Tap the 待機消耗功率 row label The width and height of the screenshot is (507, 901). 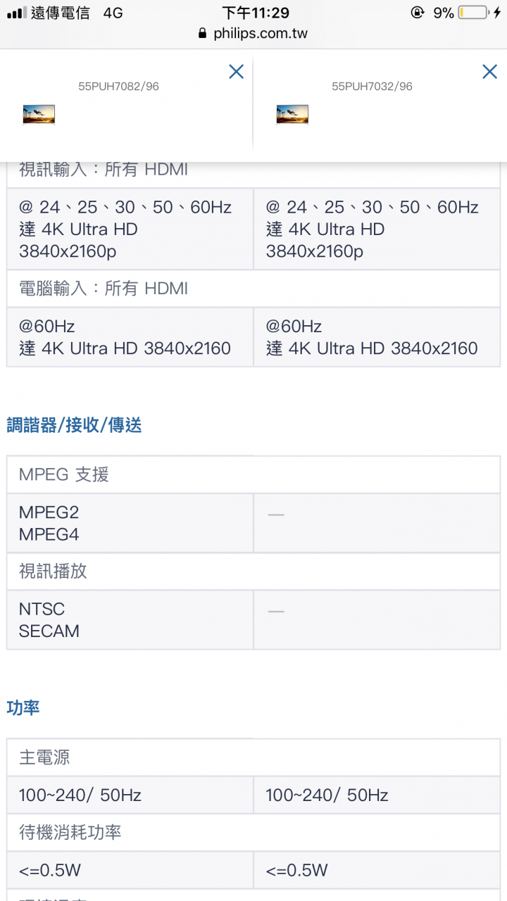pos(70,833)
